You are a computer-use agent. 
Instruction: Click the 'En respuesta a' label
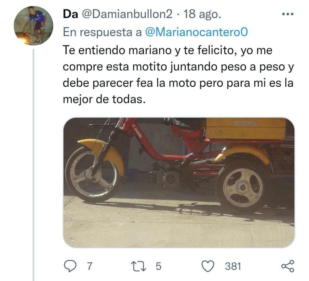102,32
